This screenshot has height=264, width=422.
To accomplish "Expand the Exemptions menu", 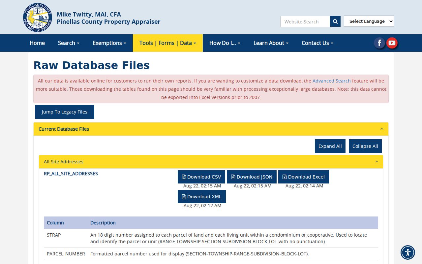I will tap(109, 43).
